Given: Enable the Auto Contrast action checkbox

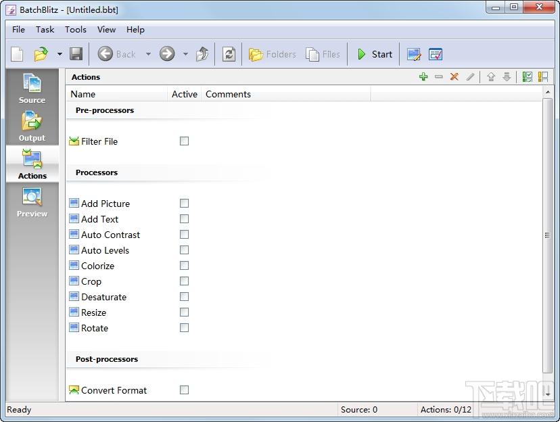Looking at the screenshot, I should (184, 235).
